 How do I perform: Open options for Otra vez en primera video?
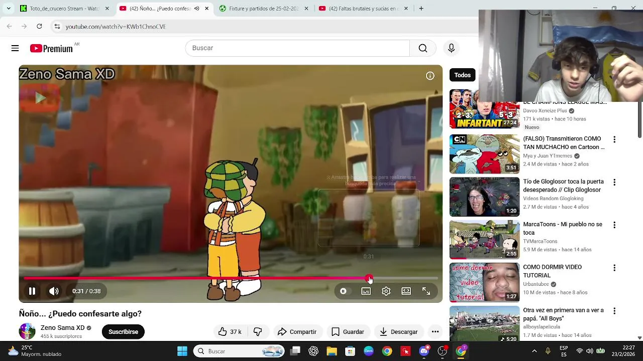pyautogui.click(x=614, y=311)
